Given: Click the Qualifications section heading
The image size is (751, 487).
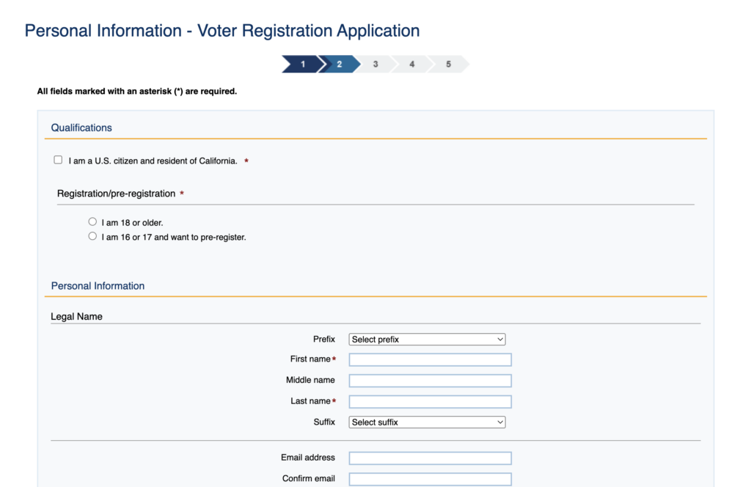Looking at the screenshot, I should coord(81,128).
